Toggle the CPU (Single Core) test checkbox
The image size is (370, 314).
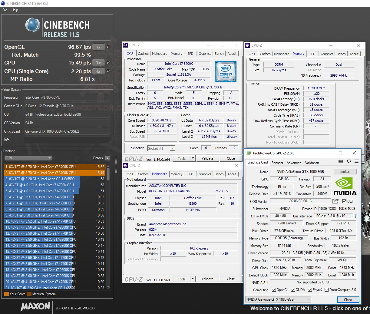click(x=109, y=71)
